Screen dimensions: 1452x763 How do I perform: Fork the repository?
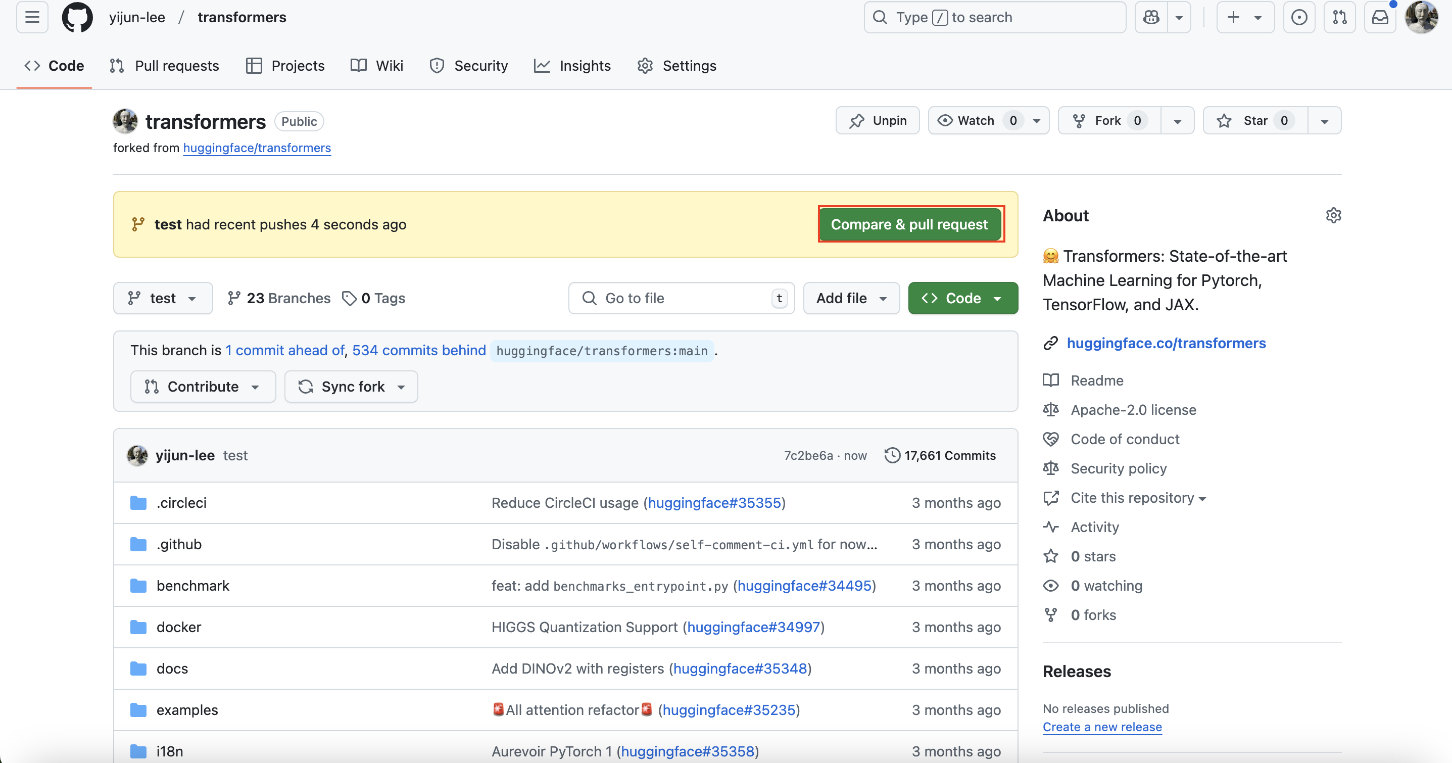(x=1109, y=120)
